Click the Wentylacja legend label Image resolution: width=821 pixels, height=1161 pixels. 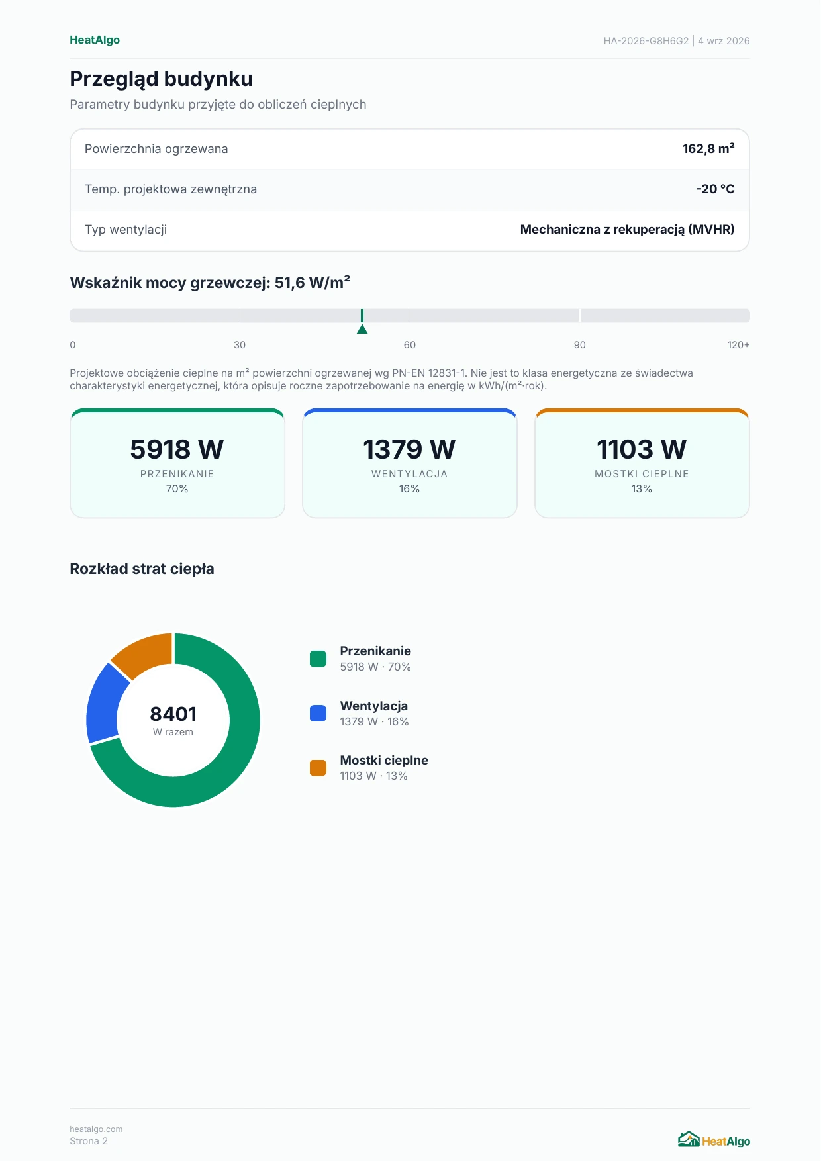click(x=374, y=706)
